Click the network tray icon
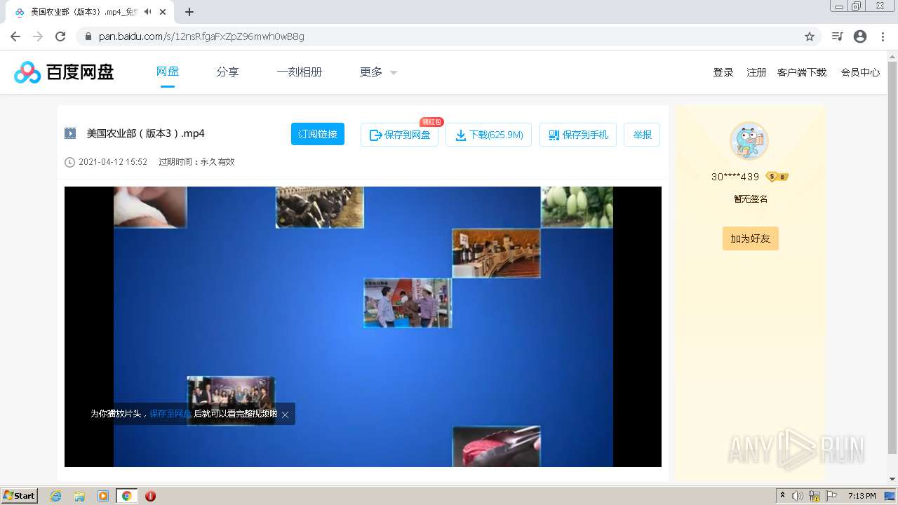 coord(815,496)
